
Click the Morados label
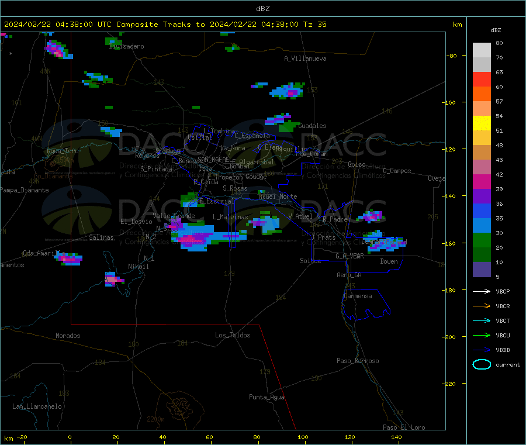(68, 336)
